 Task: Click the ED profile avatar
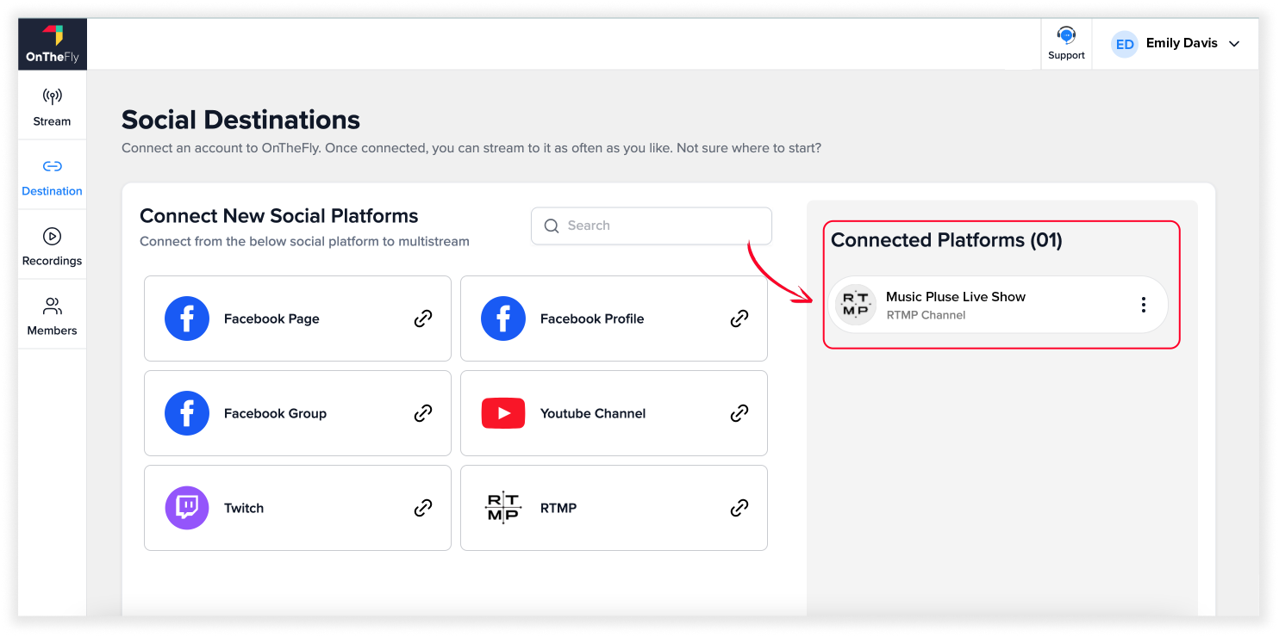tap(1125, 44)
